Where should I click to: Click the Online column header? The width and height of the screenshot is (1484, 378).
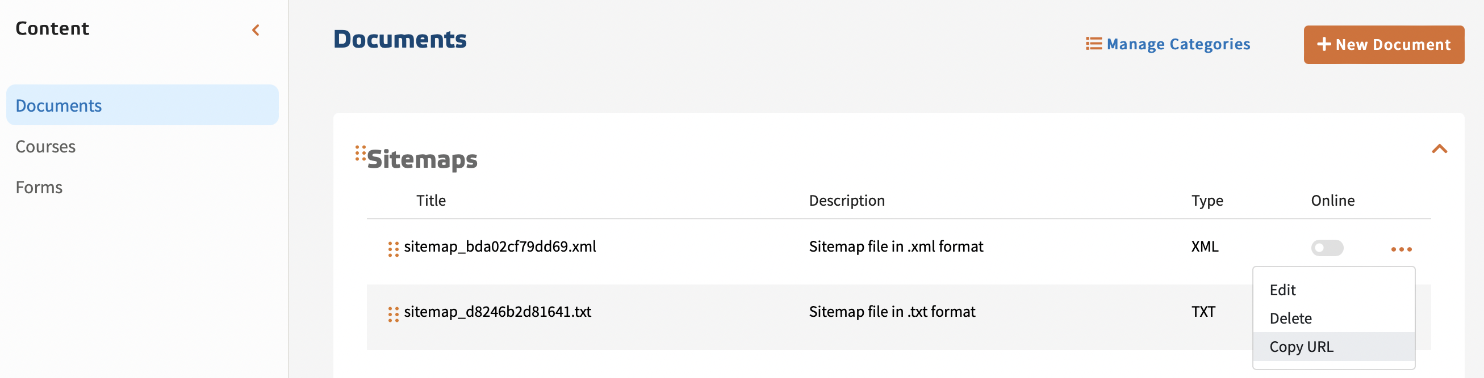[1332, 201]
